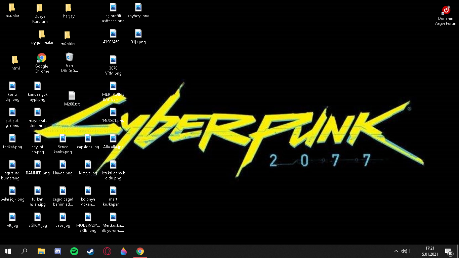This screenshot has width=459, height=258.
Task: Select the belaı jojk.png file
Action: [x=12, y=194]
